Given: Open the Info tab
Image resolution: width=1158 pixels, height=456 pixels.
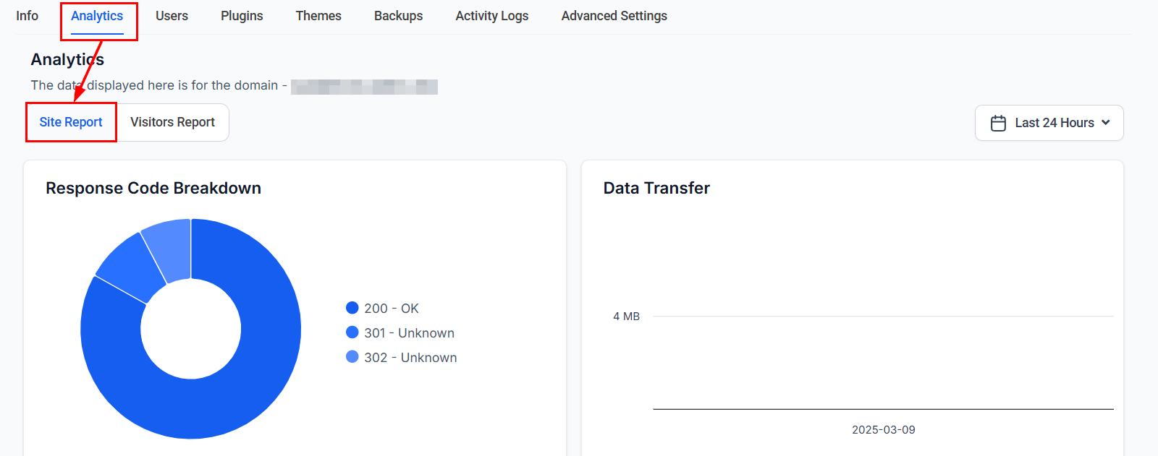Looking at the screenshot, I should coord(27,16).
